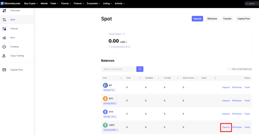Click Trade in the BTC row
Viewport: 259px width, 135px height.
247,101
